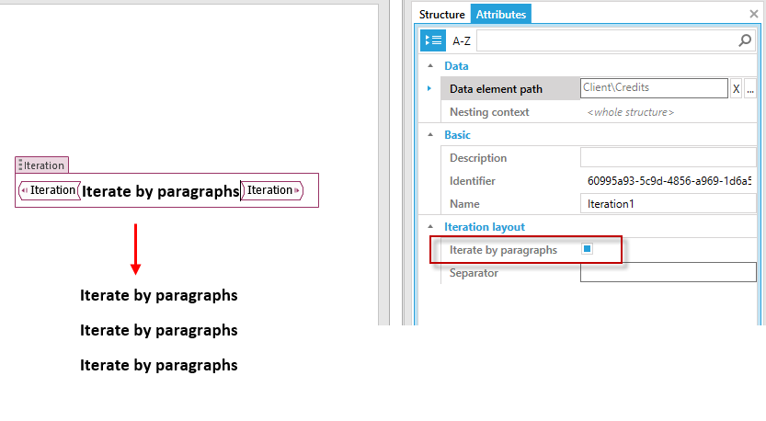Click the Iterate by paragraphs attribute label

pyautogui.click(x=503, y=250)
